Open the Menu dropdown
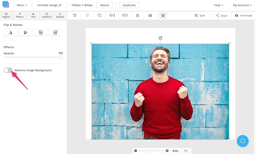The image size is (256, 154). (22, 5)
